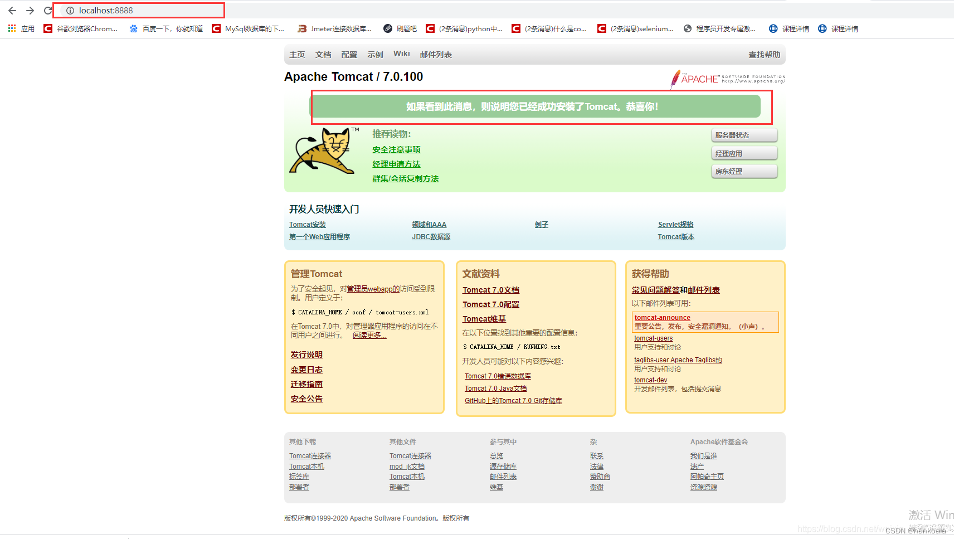
Task: Open the Tomcat版本 link
Action: click(676, 236)
